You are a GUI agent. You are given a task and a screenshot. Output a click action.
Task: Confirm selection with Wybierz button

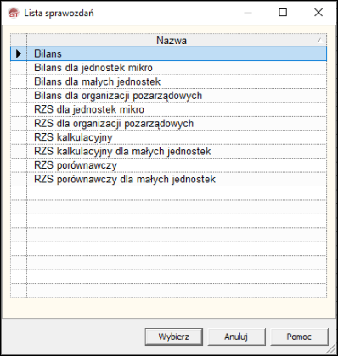[x=174, y=337]
